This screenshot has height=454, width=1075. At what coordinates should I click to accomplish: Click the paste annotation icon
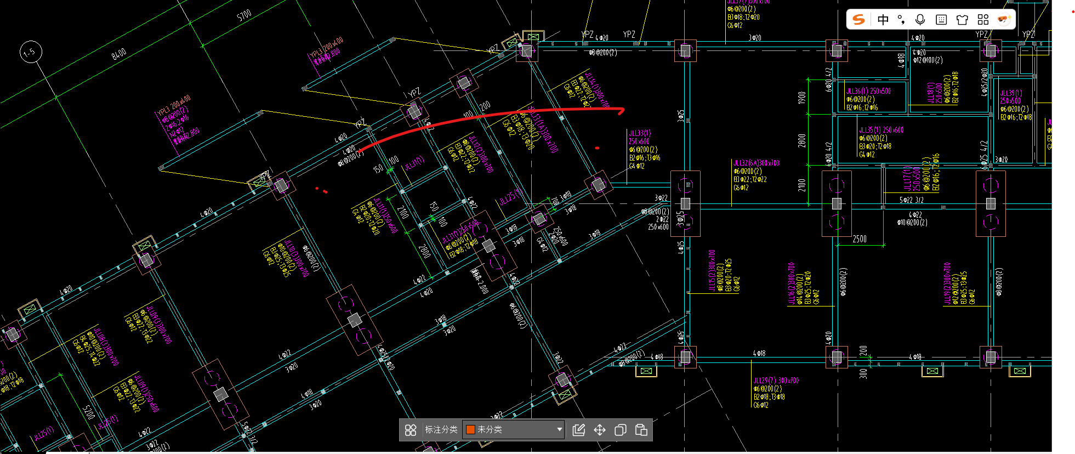(x=641, y=430)
